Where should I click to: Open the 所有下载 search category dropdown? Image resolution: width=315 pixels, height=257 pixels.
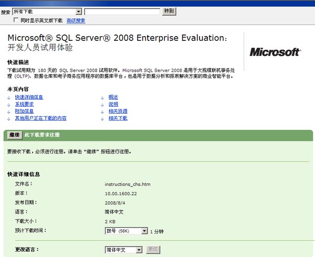pyautogui.click(x=47, y=12)
